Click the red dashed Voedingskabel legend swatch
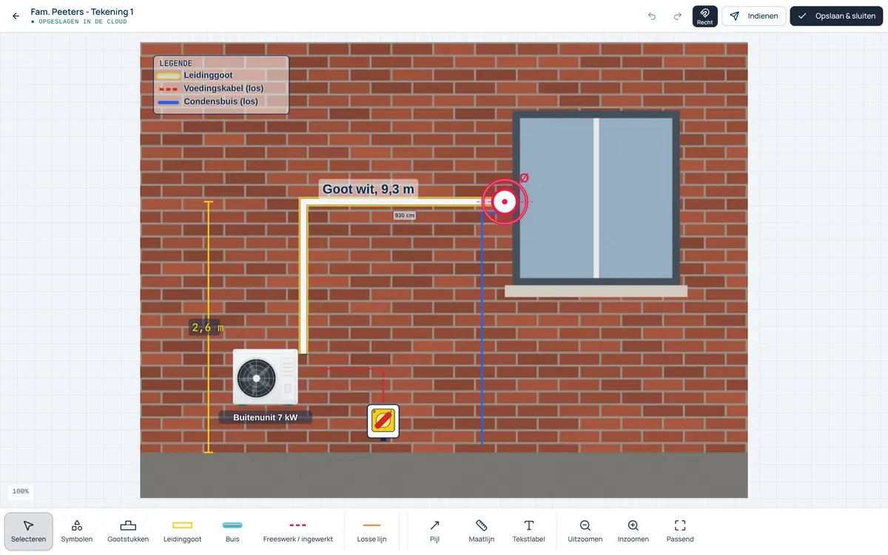888x555 pixels. point(169,89)
